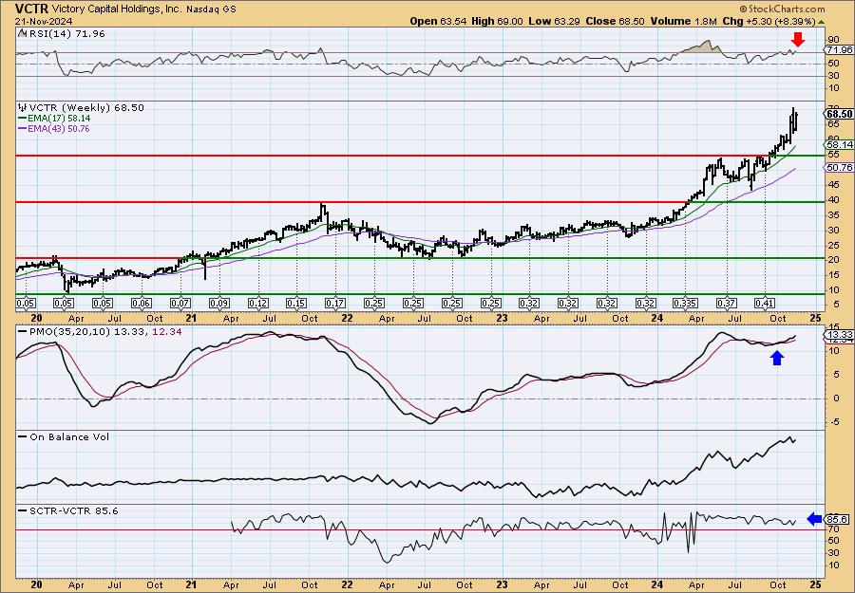
Task: Click the 58.14 EMA tag on right axis
Action: (839, 145)
